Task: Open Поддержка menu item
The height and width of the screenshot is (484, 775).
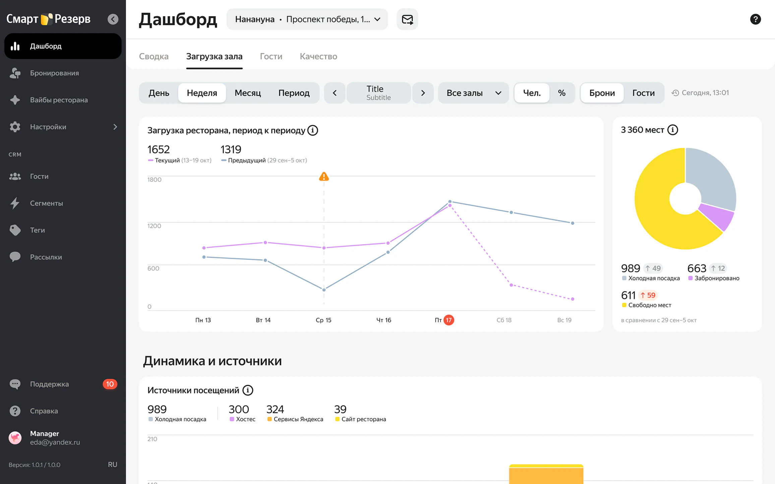Action: point(63,384)
